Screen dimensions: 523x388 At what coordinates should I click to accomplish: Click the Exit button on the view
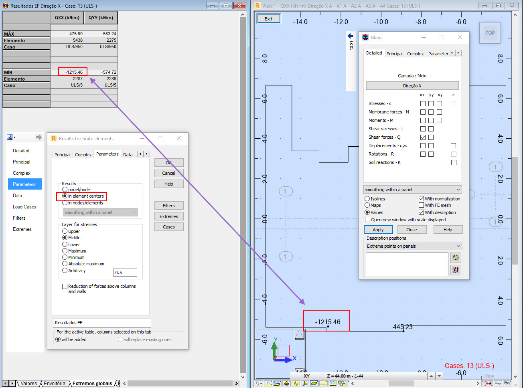point(268,18)
